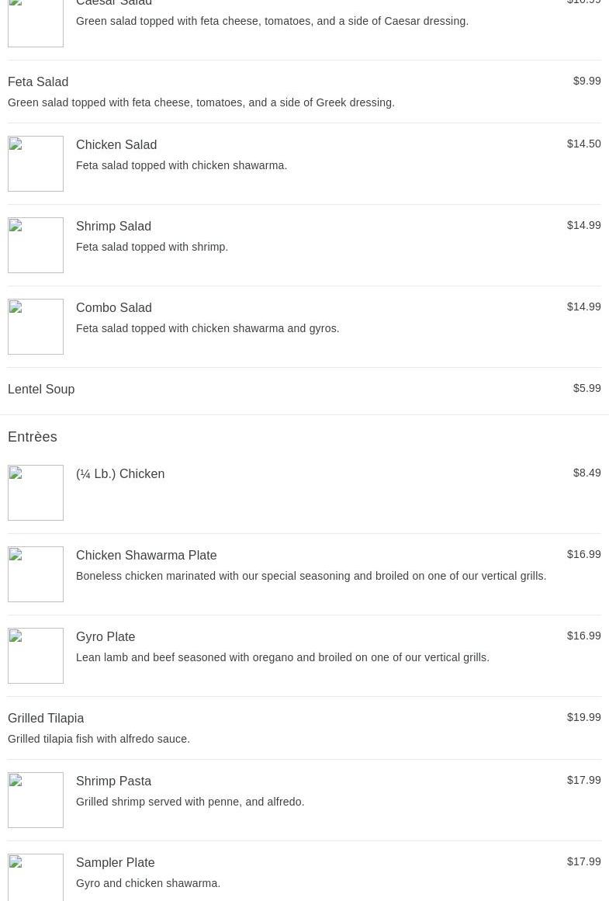Click the Sampler Plate image thumbnail
The width and height of the screenshot is (609, 901).
tap(36, 878)
